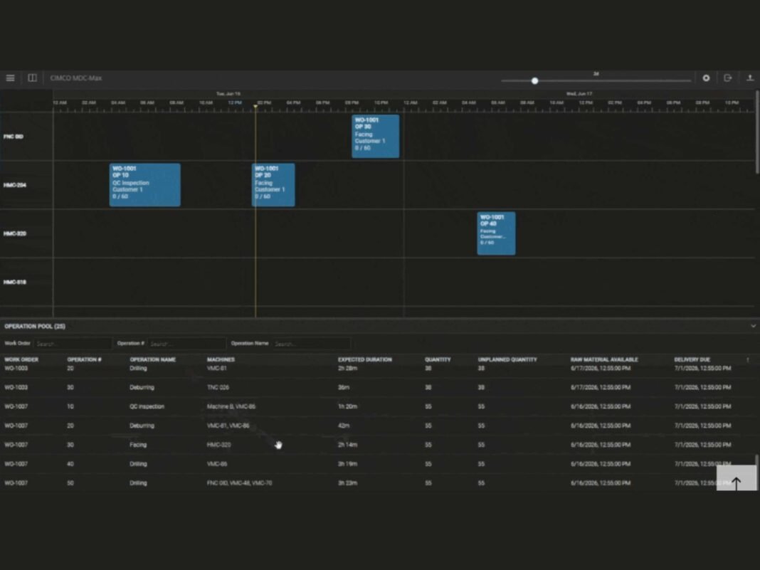The width and height of the screenshot is (760, 570).
Task: Click the logout icon in top bar
Action: (x=727, y=78)
